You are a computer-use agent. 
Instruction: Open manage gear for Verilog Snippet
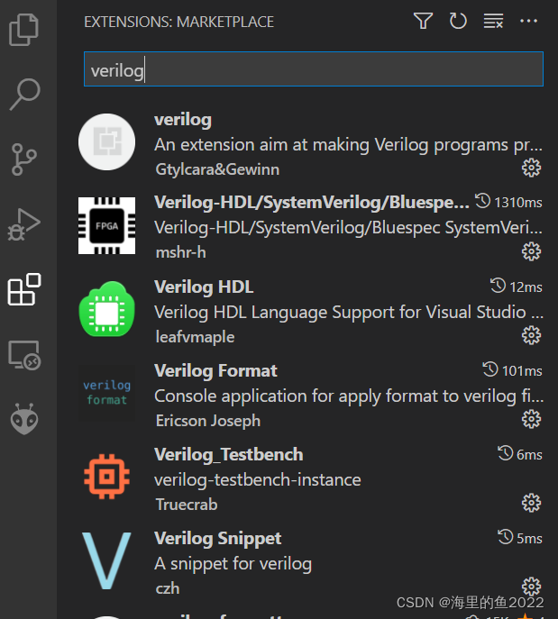tap(531, 587)
